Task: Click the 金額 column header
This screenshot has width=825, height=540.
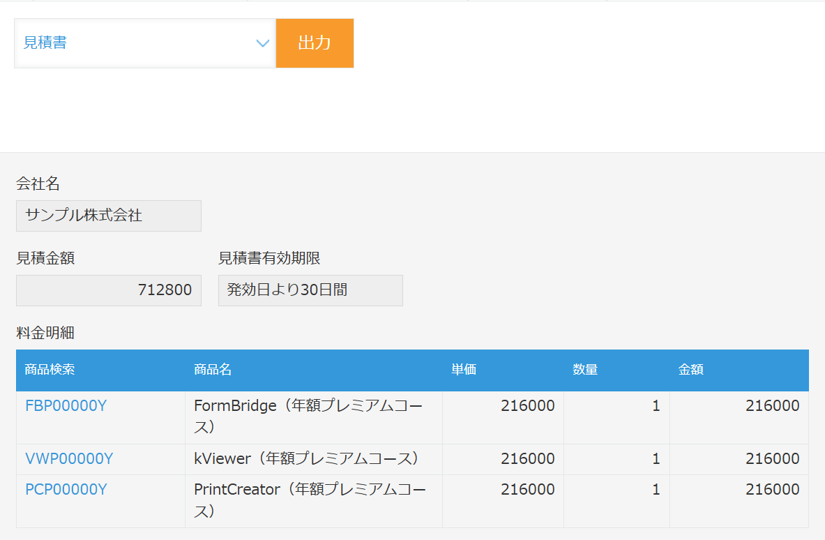Action: (x=691, y=370)
